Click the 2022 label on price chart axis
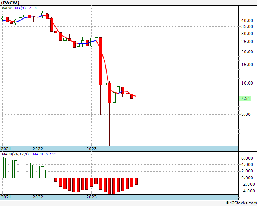This screenshot has width=257, height=206. 38,149
